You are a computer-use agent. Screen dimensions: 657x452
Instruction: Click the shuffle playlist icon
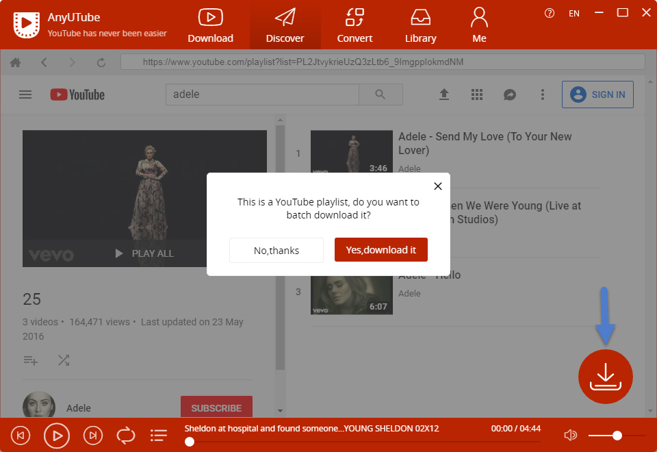click(64, 360)
